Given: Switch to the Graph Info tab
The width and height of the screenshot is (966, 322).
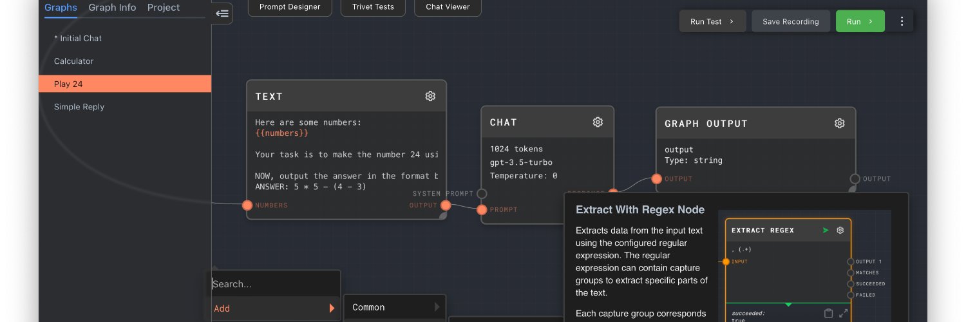Looking at the screenshot, I should (x=112, y=8).
